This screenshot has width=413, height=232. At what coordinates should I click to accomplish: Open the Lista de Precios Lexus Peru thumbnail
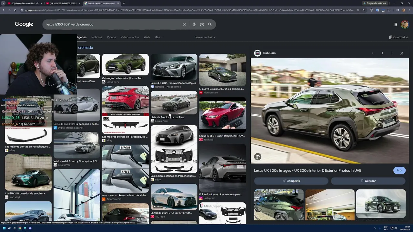point(174,103)
